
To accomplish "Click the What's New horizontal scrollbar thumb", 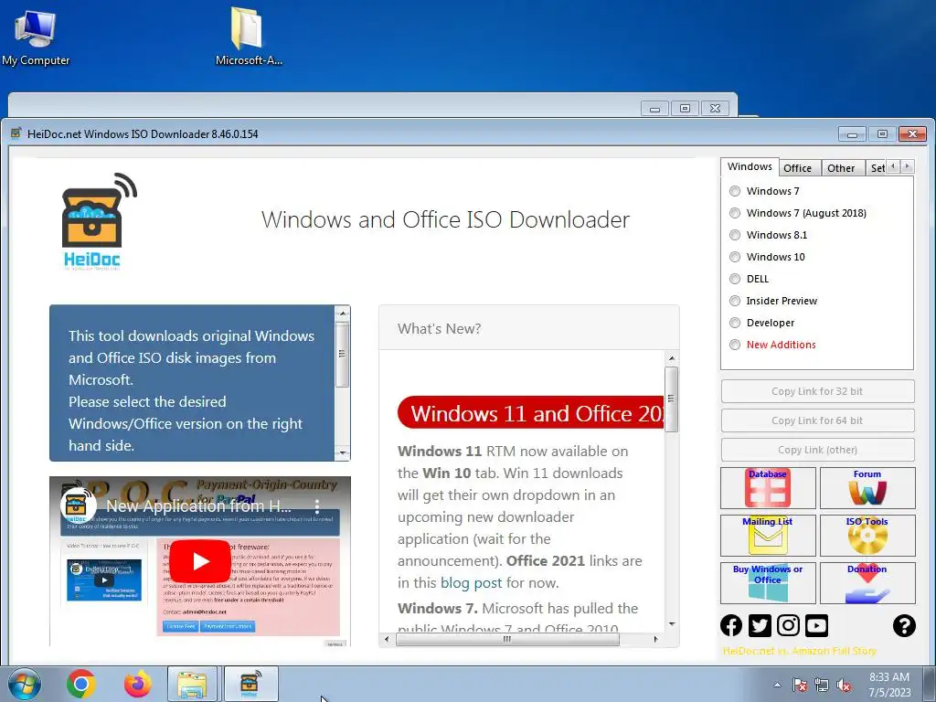I will [507, 639].
